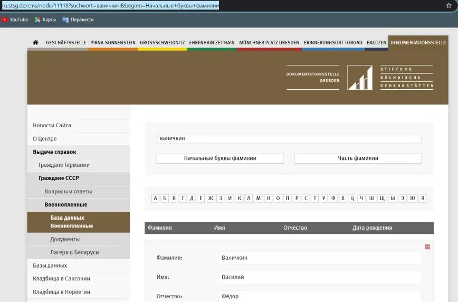The image size is (458, 302).
Task: Select the browser address bar URL
Action: 110,6
